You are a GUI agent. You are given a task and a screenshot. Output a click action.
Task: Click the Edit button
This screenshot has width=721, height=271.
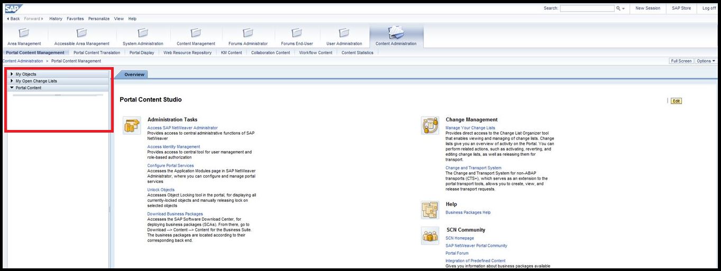pos(676,101)
